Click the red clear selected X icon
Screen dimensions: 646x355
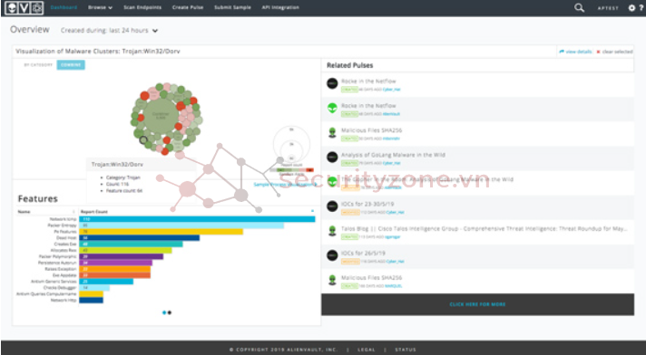[598, 52]
